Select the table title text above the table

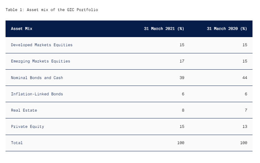[52, 10]
